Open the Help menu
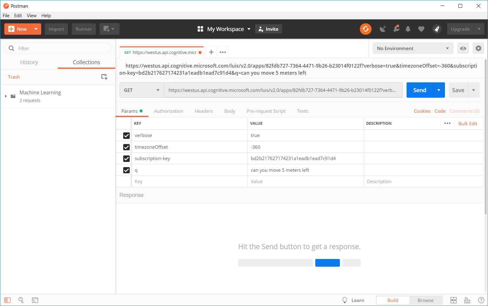This screenshot has width=488, height=306. pos(46,16)
